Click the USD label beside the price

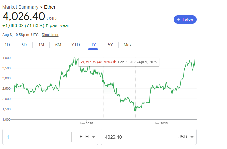[51, 18]
